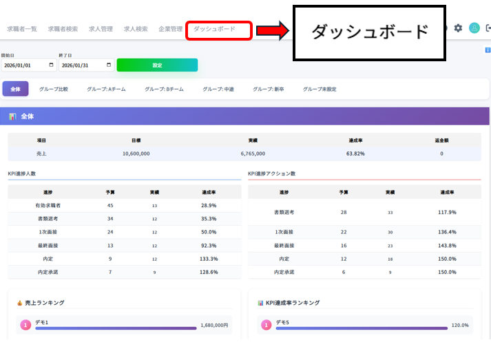Open the settings gear icon
491x351 pixels.
click(458, 28)
